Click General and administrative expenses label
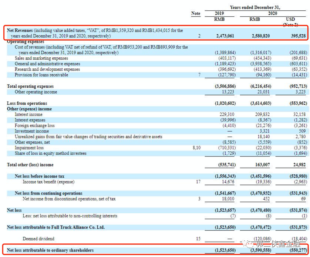The width and height of the screenshot is (310, 257). pos(47,64)
